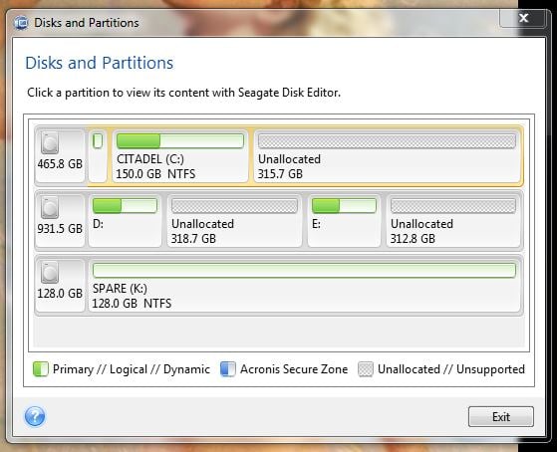Screen dimensions: 557x452
Task: Open the 315.7 GB Unallocated space
Action: [388, 156]
